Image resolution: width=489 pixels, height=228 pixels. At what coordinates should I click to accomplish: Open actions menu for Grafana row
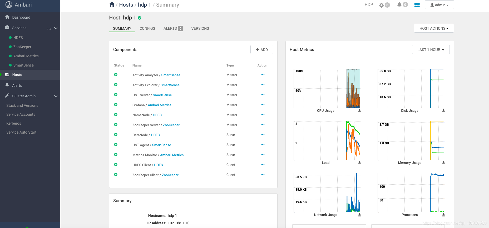pos(263,105)
